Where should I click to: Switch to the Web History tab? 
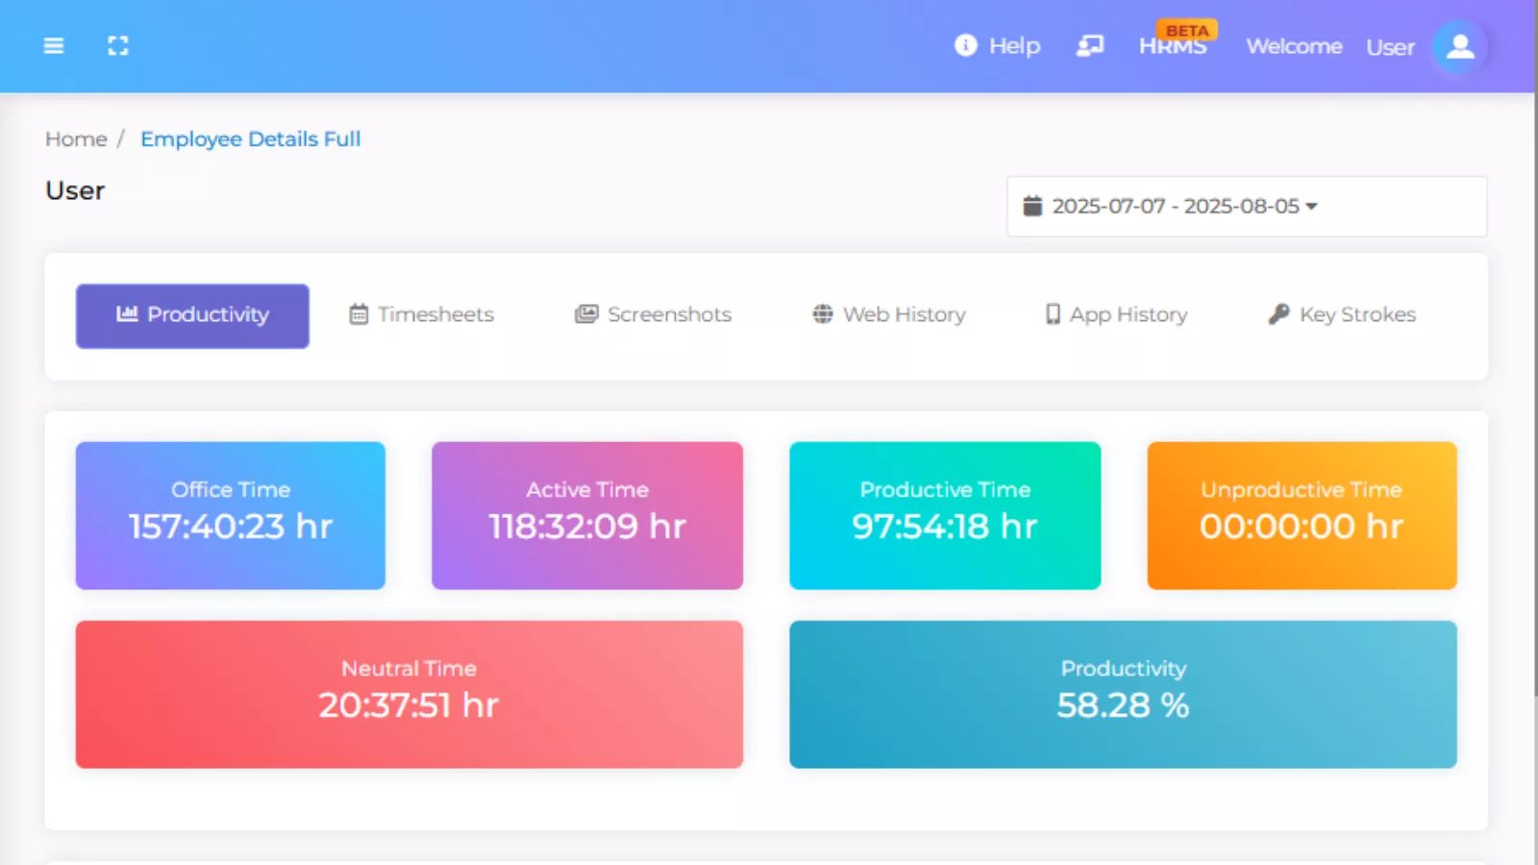tap(887, 314)
